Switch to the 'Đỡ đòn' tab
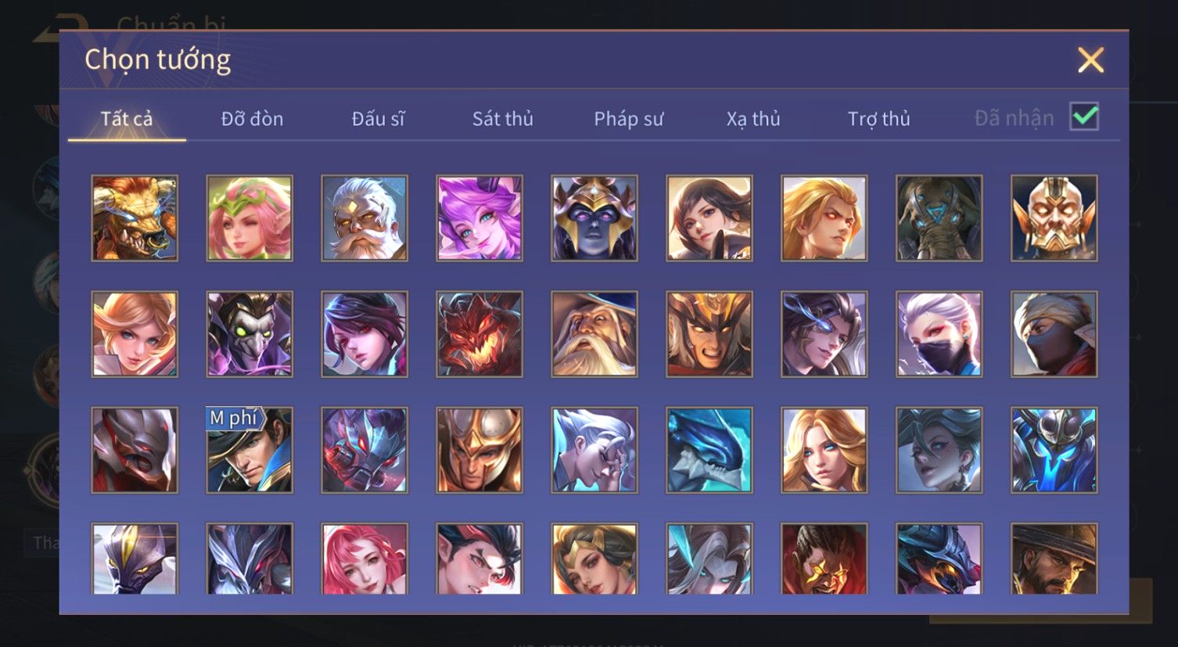This screenshot has width=1178, height=647. click(252, 119)
